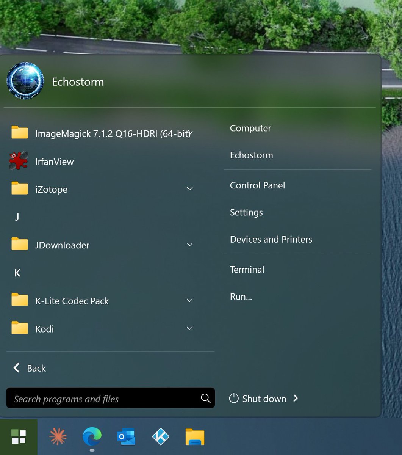
Task: Click the Kodi folder icon
Action: [x=20, y=328]
